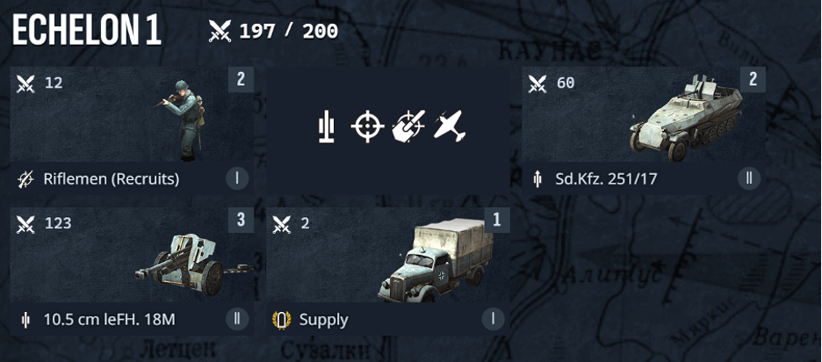Viewport: 822px width, 362px height.
Task: Select the airplane aviation category icon
Action: point(450,126)
